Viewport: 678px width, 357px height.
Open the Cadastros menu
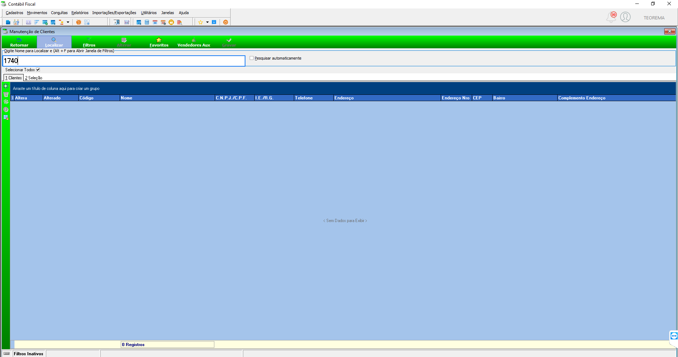coord(14,13)
